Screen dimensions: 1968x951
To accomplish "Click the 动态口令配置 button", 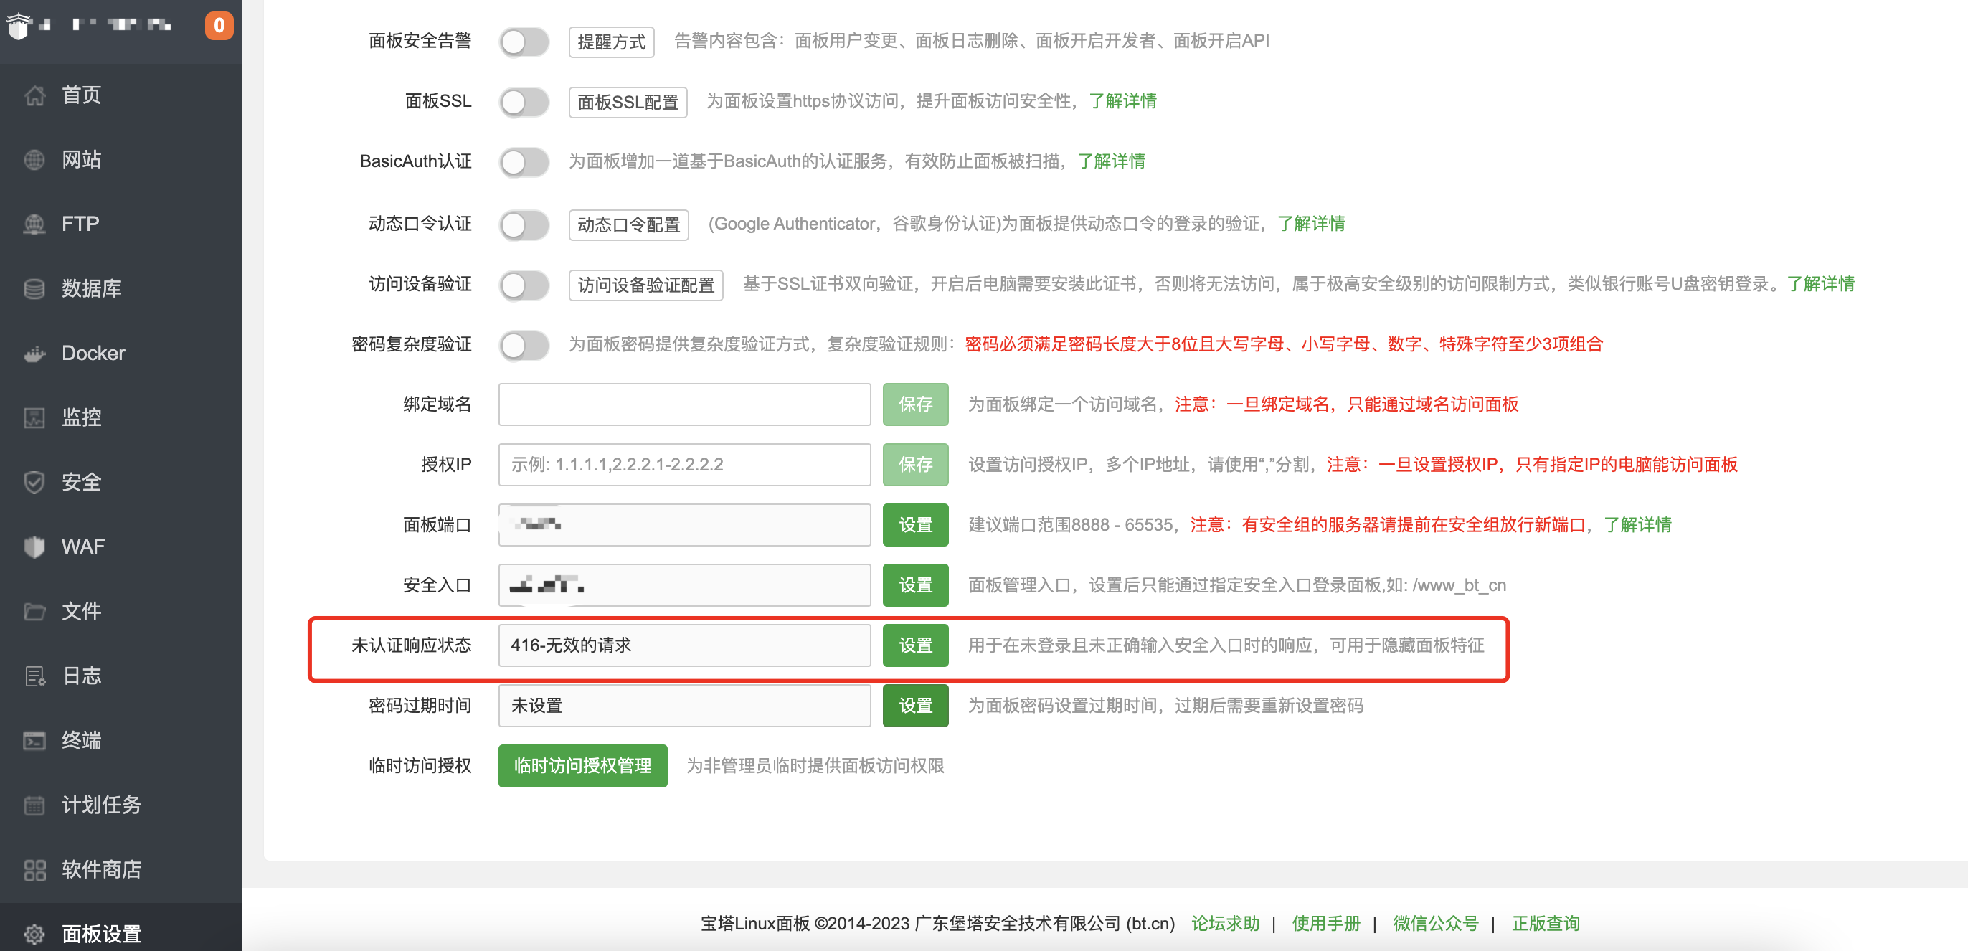I will point(628,225).
